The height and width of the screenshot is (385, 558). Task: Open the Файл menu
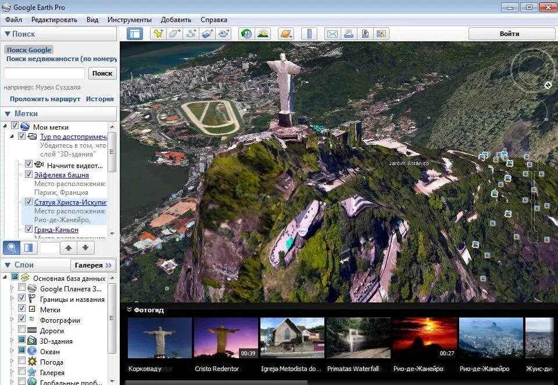point(13,20)
